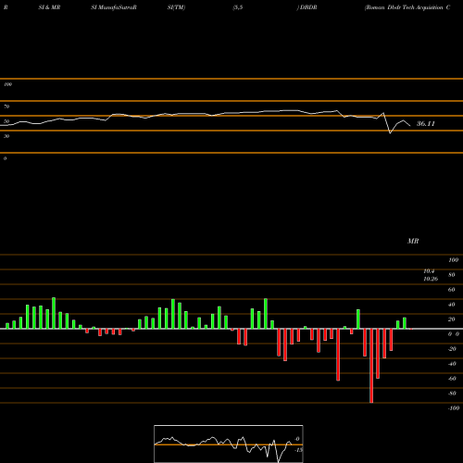
Task: Click the -100 label on MR right axis
Action: [x=454, y=408]
